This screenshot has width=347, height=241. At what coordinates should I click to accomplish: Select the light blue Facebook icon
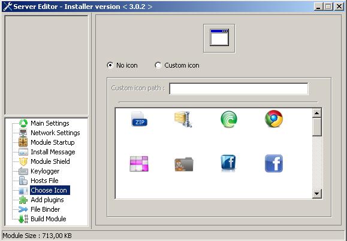[x=274, y=163]
